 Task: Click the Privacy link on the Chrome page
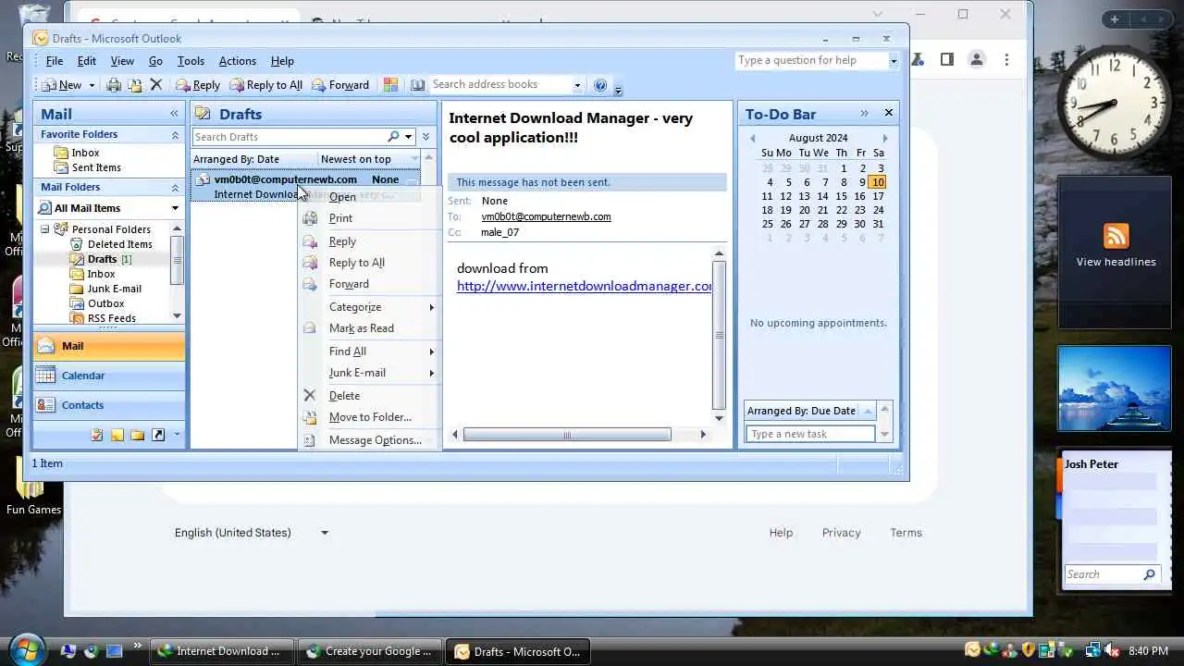click(x=841, y=533)
